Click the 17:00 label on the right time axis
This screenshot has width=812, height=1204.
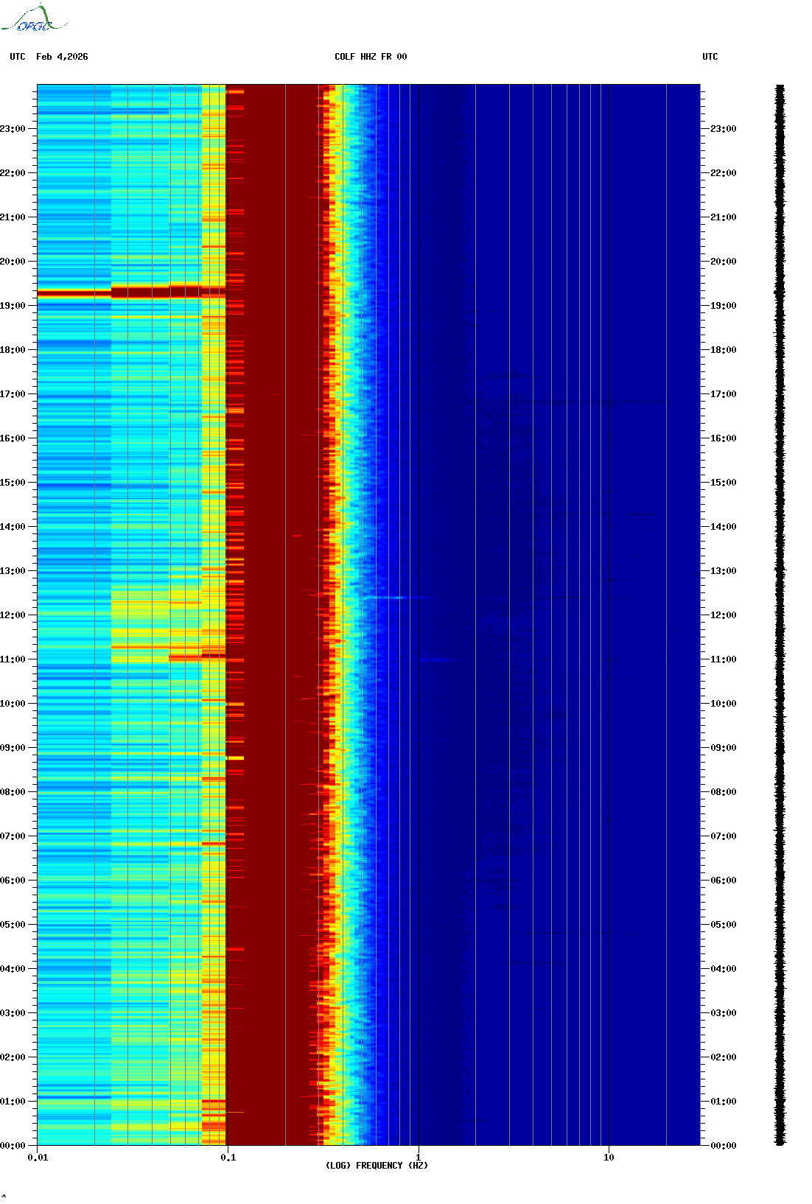tap(723, 394)
